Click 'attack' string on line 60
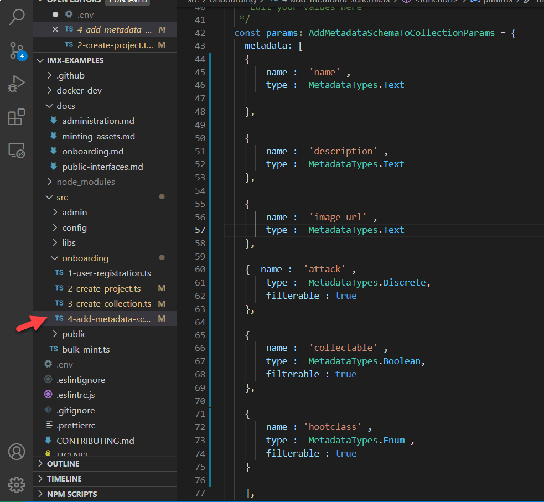 pyautogui.click(x=324, y=269)
